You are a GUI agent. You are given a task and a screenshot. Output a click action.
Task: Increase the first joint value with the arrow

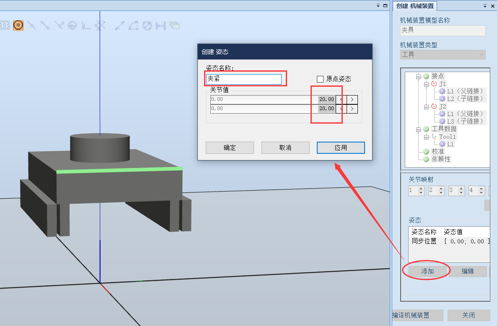352,99
